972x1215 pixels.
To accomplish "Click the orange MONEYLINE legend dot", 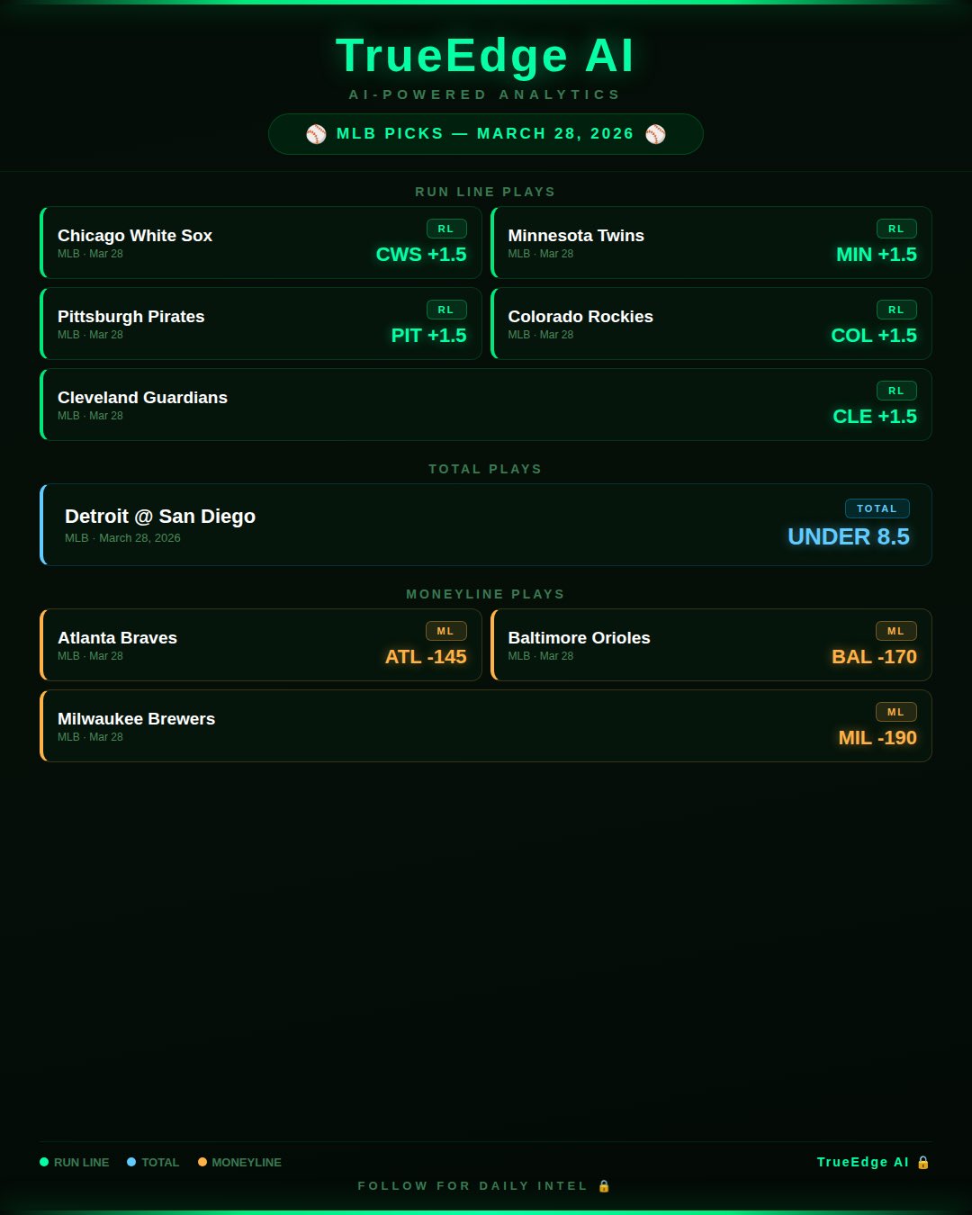I will pyautogui.click(x=202, y=1162).
